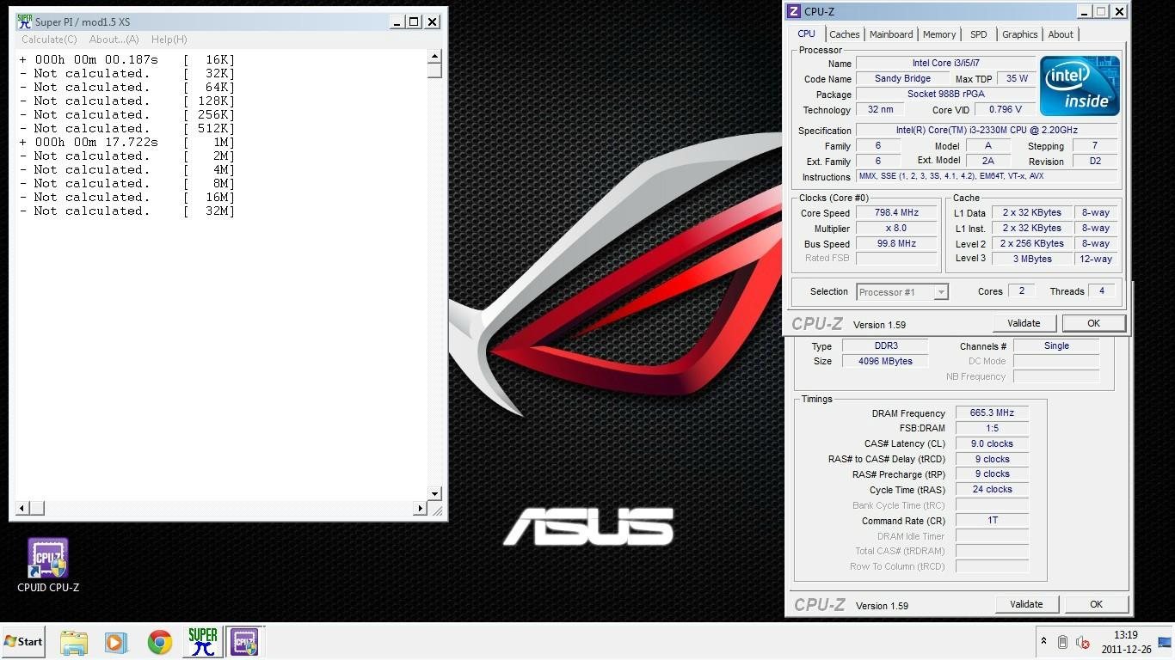This screenshot has height=660, width=1175.
Task: Click the Core VID 0.796 V field
Action: [x=1006, y=110]
